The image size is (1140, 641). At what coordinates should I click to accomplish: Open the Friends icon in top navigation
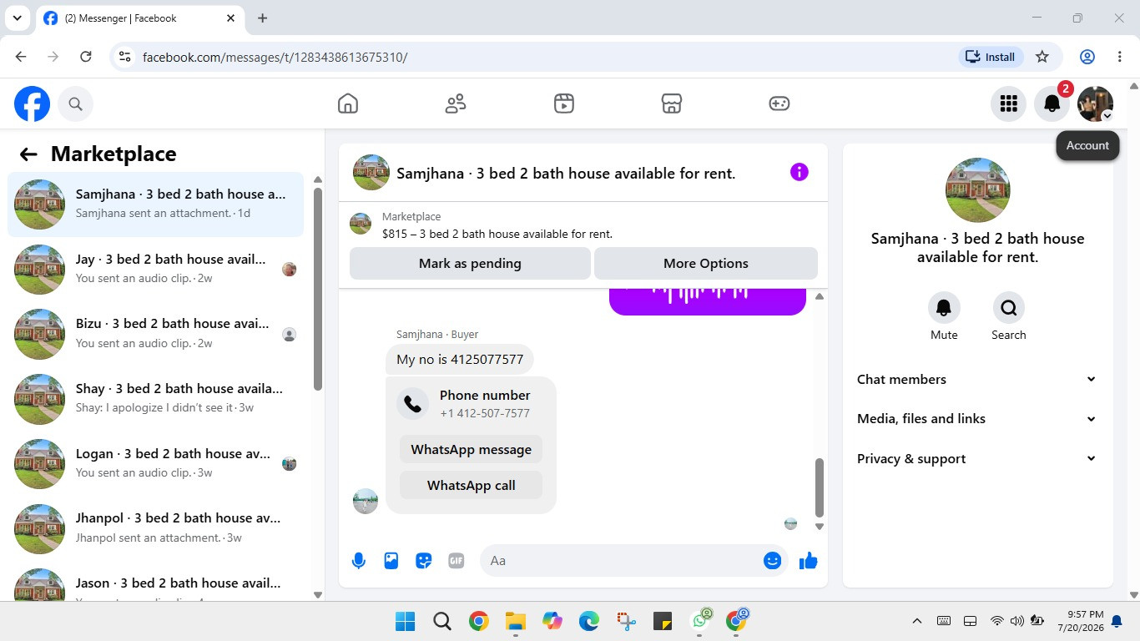pyautogui.click(x=456, y=103)
